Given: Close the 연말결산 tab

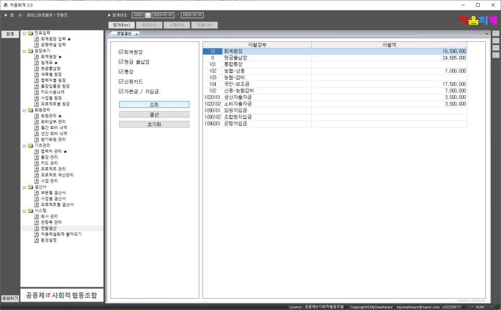Looking at the screenshot, I should coord(137,34).
